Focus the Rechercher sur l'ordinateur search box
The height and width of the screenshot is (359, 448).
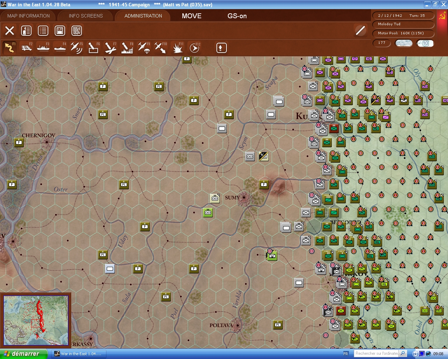click(377, 353)
